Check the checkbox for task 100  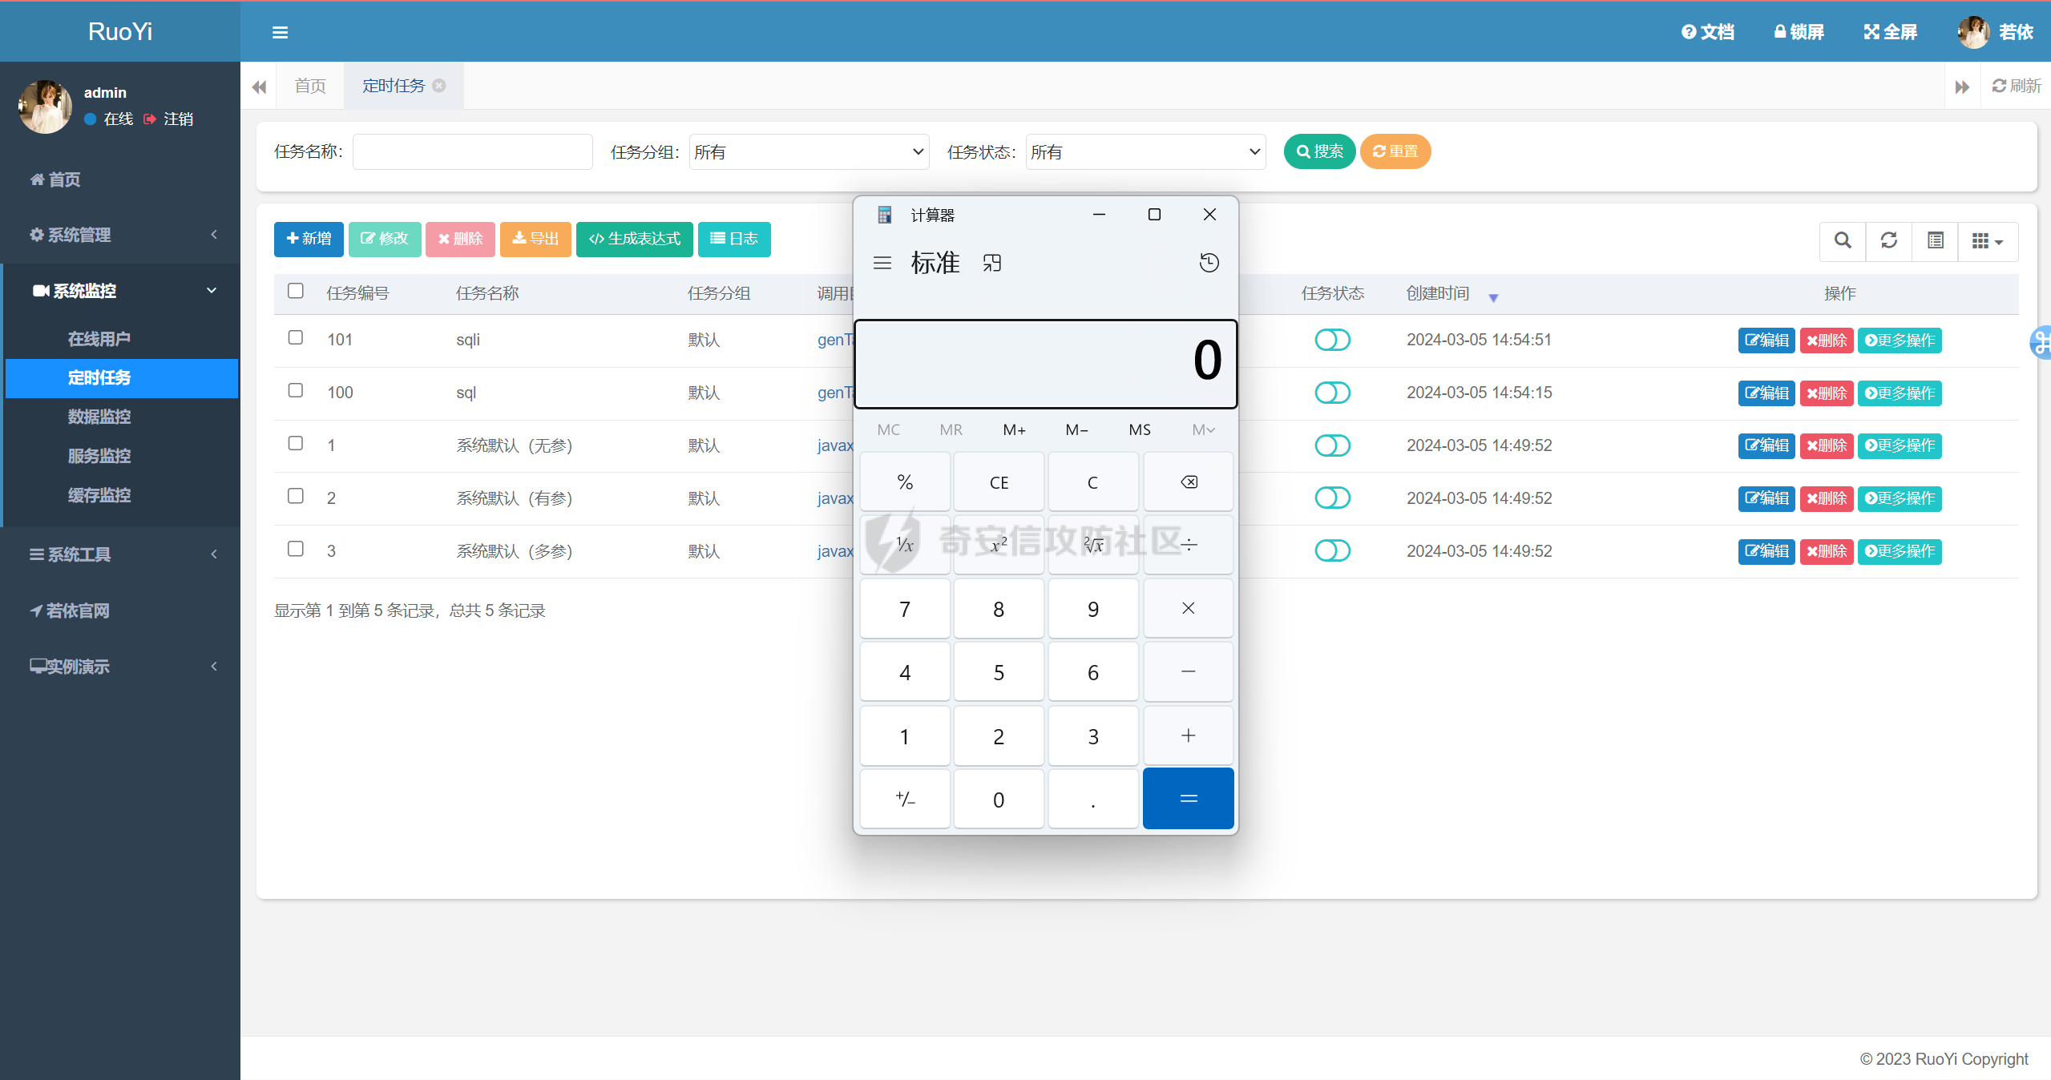coord(296,391)
